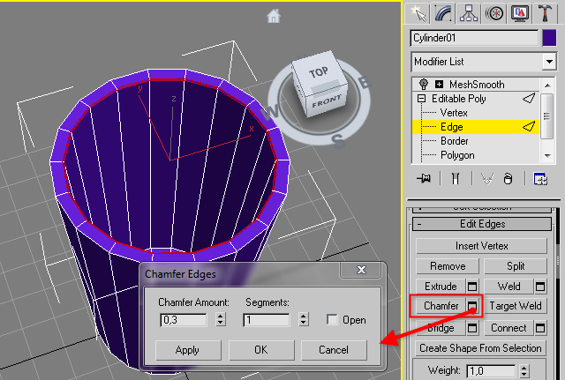Viewport: 565px width, 380px height.
Task: Click Cancel in Chamfer Edges dialog
Action: [x=334, y=350]
